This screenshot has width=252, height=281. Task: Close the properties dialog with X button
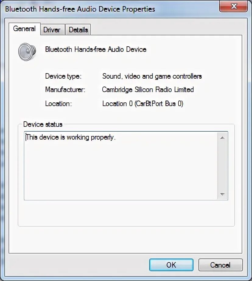click(x=233, y=6)
